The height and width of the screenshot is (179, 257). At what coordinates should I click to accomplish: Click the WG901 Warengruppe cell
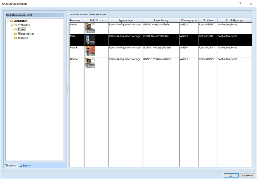coord(189,51)
